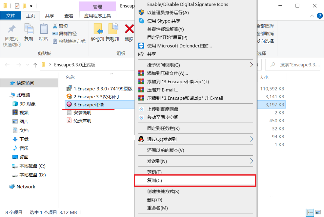
Task: Click the 全部选择 button
Action: click(x=265, y=26)
